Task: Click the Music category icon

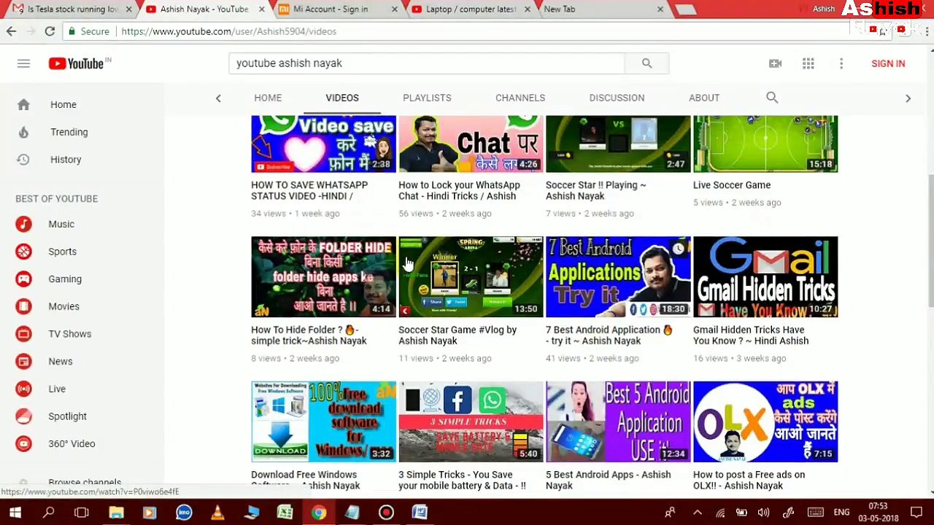Action: (23, 224)
